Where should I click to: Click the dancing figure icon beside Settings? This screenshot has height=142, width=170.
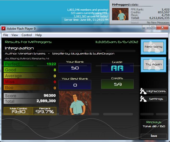click(143, 99)
